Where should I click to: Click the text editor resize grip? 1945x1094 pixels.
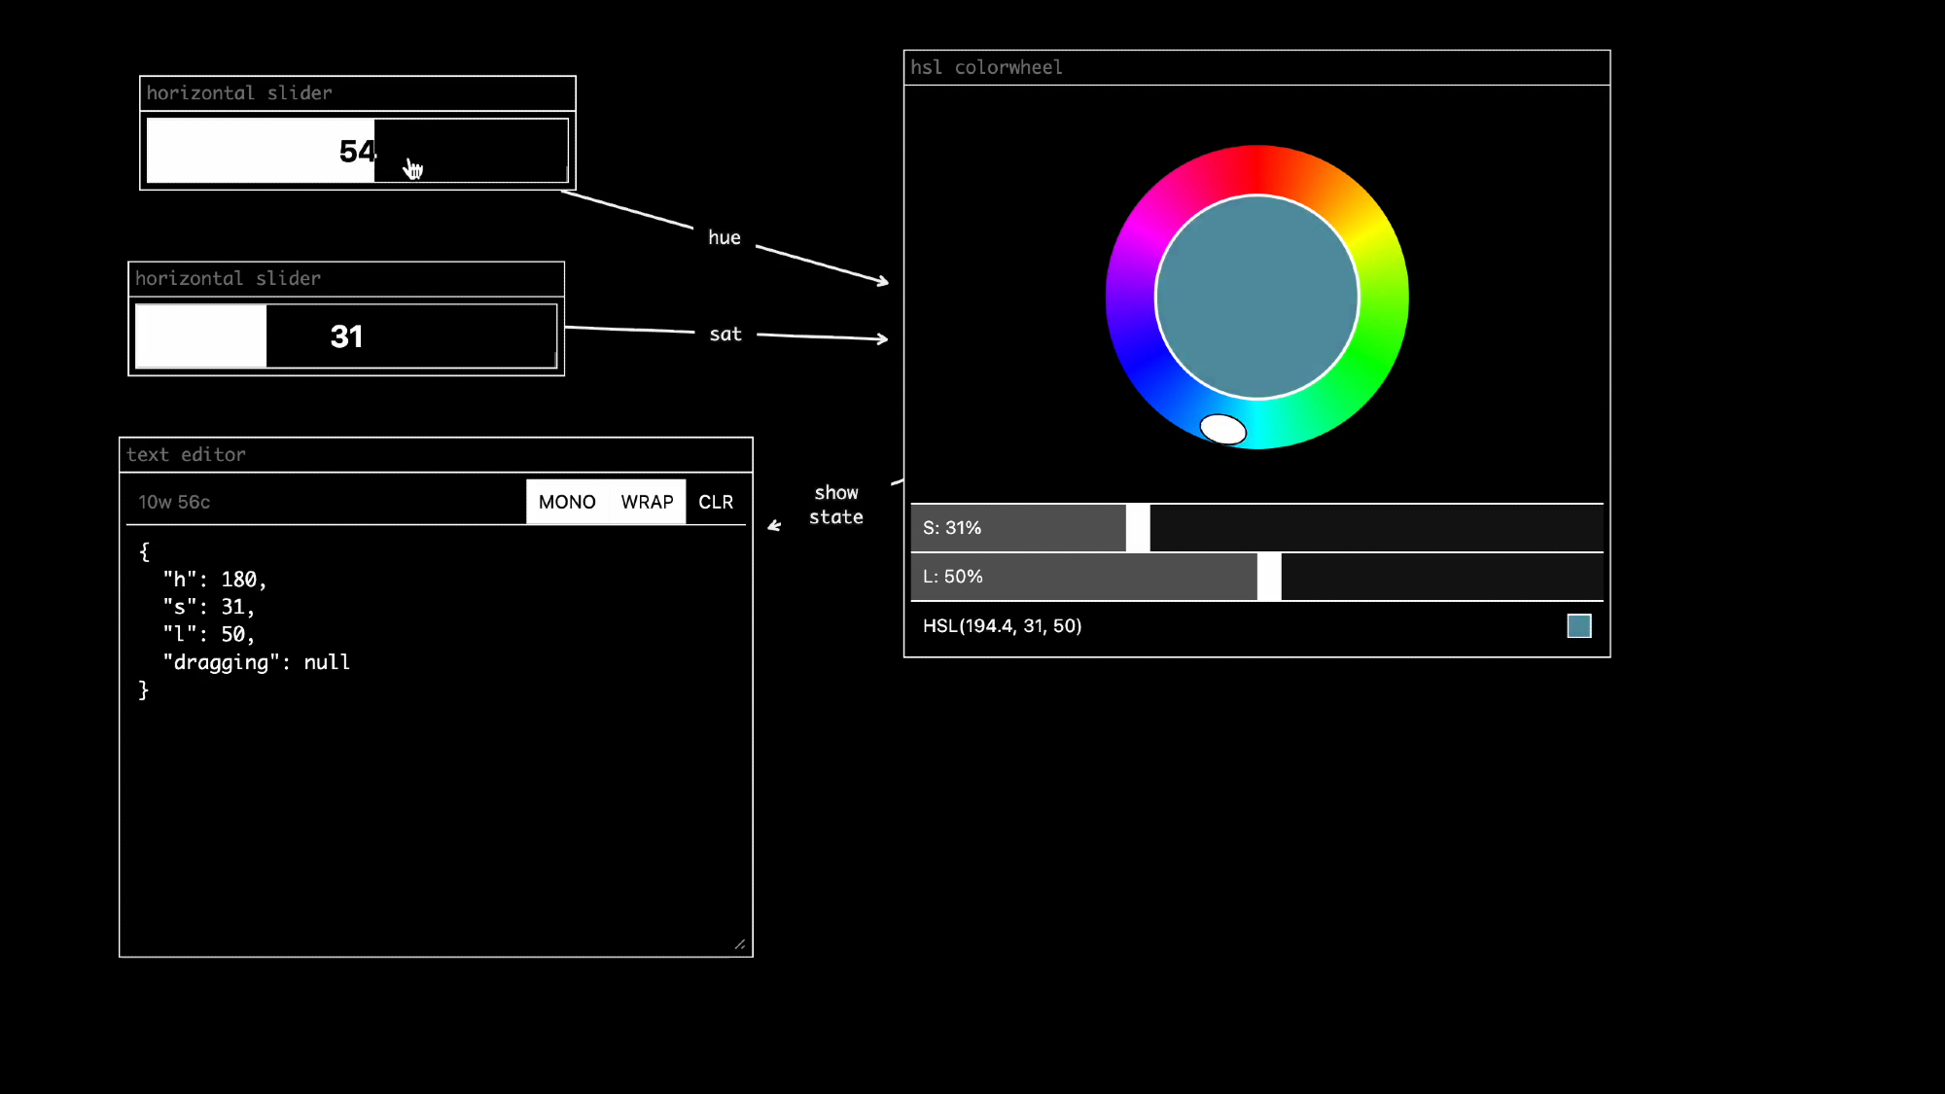coord(740,944)
